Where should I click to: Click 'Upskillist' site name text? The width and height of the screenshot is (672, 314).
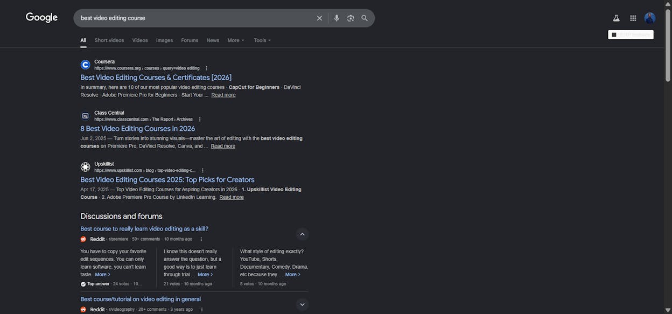pyautogui.click(x=104, y=164)
